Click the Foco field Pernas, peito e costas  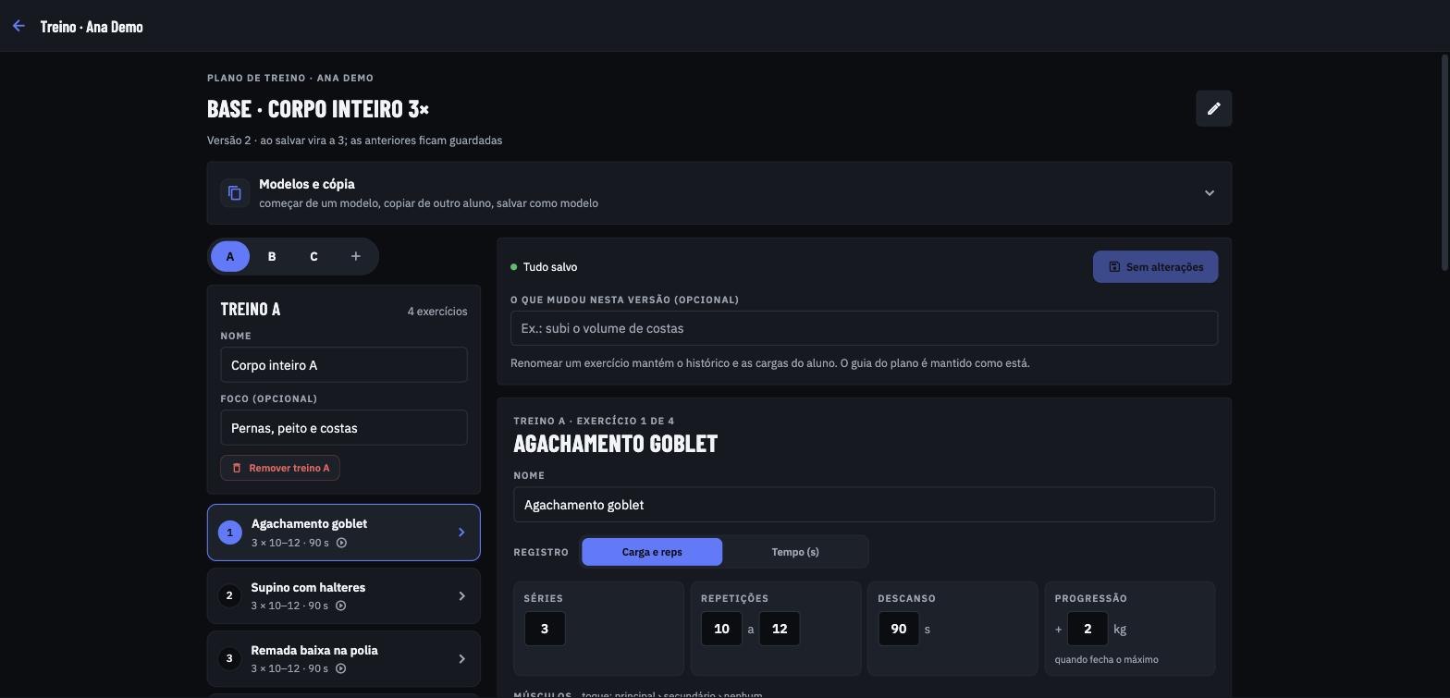pos(343,428)
